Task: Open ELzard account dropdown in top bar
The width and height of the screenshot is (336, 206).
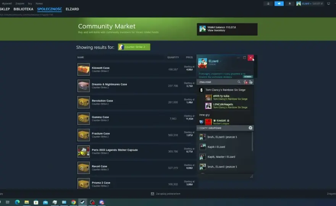Action: pos(307,4)
